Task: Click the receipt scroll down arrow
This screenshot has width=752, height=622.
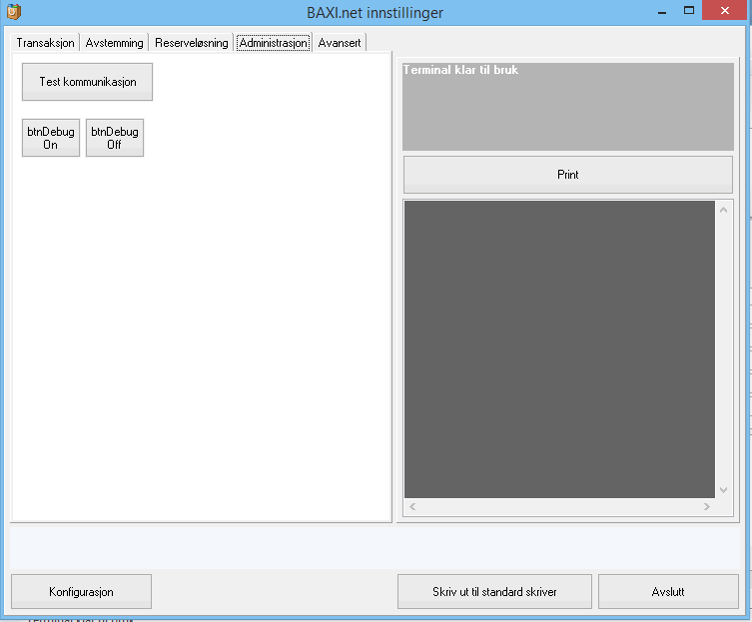Action: [724, 489]
